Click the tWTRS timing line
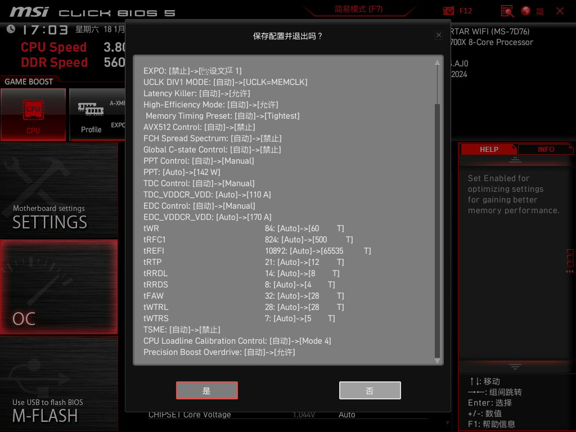The width and height of the screenshot is (576, 432). (x=239, y=318)
